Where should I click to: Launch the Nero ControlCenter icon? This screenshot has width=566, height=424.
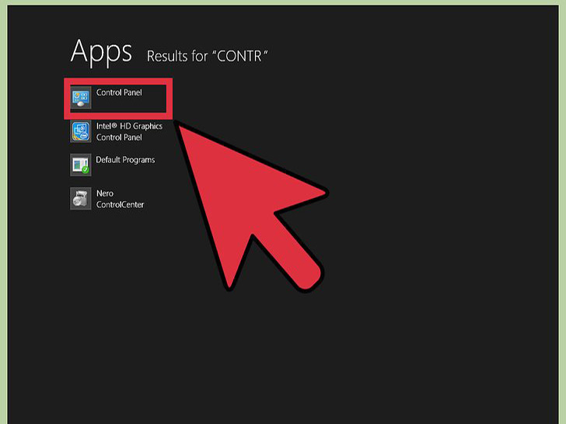pyautogui.click(x=81, y=199)
